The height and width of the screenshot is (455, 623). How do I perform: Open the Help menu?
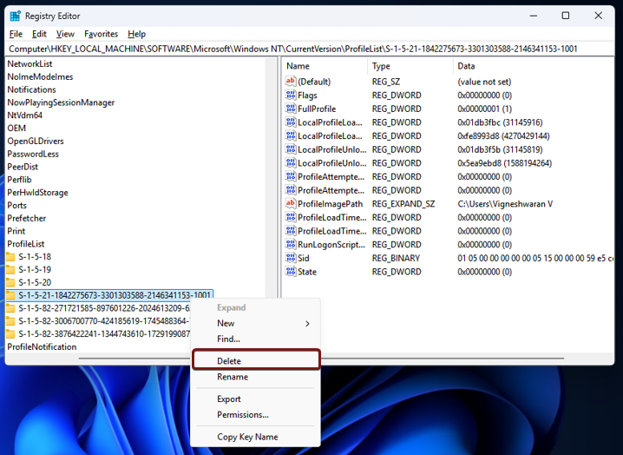click(137, 34)
